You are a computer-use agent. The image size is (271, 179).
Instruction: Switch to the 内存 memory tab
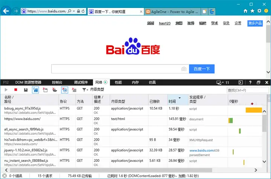(135, 82)
